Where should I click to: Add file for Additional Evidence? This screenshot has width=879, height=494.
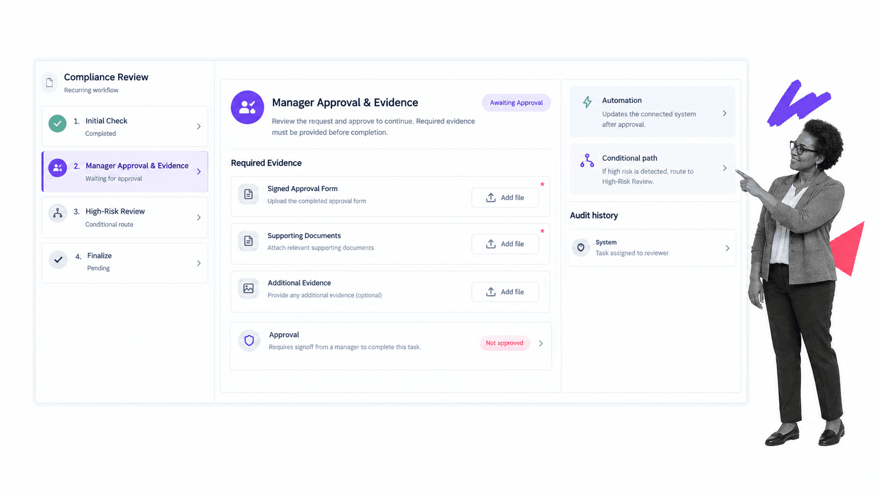pos(505,292)
